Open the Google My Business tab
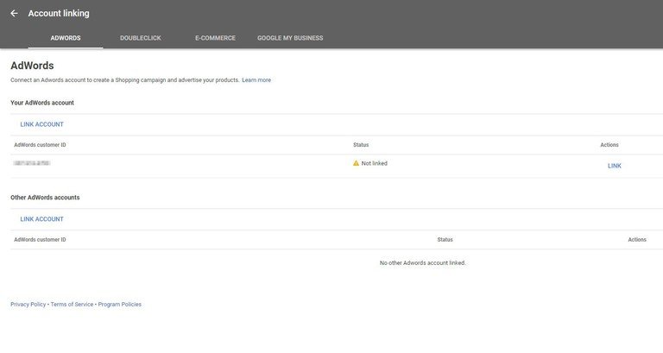 (290, 38)
